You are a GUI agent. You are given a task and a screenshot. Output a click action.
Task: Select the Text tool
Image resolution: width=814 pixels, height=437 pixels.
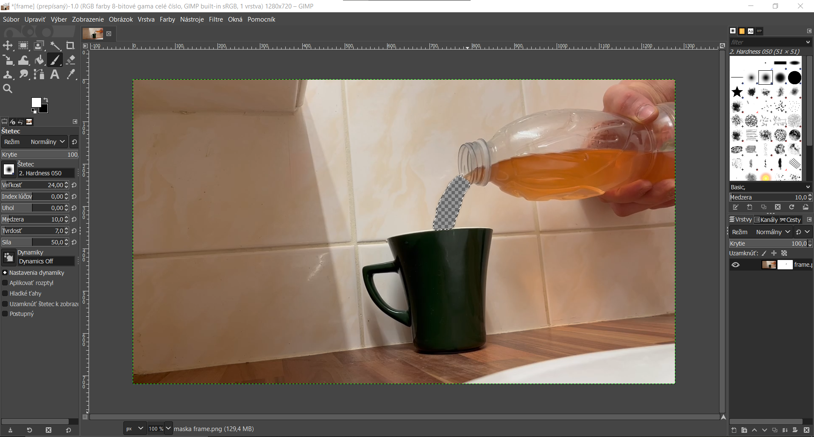pyautogui.click(x=55, y=75)
